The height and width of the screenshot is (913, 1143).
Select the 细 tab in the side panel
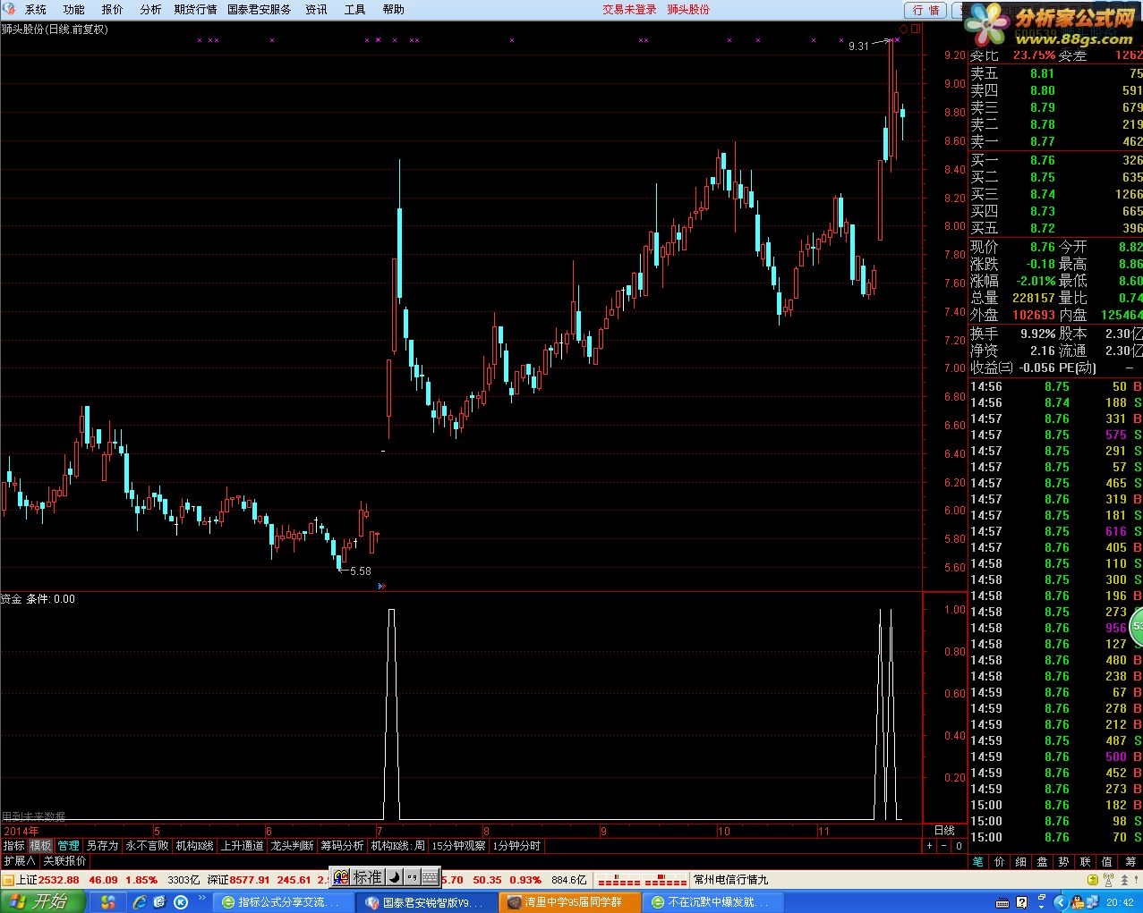click(1020, 861)
